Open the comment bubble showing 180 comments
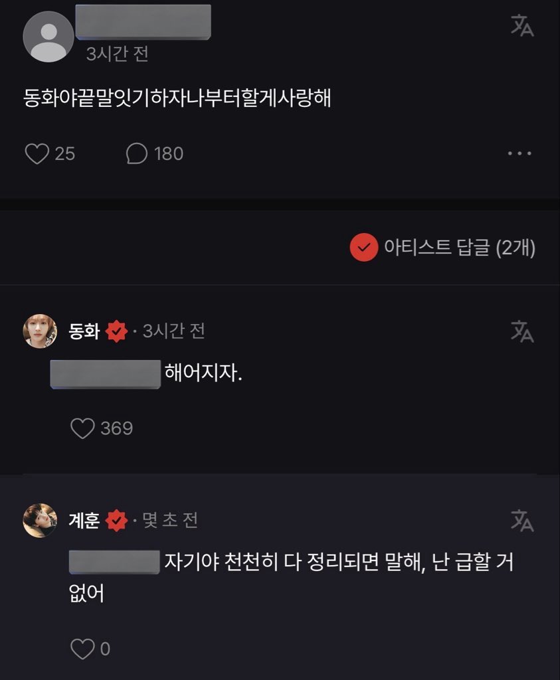Image resolution: width=560 pixels, height=680 pixels. click(x=136, y=154)
